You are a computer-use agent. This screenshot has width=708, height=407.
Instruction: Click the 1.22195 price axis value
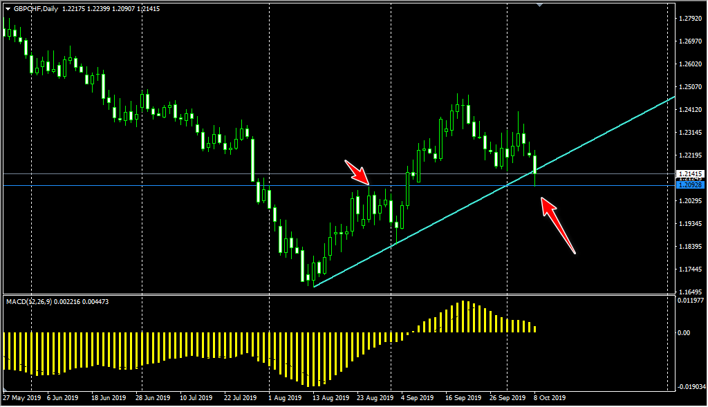coord(691,155)
